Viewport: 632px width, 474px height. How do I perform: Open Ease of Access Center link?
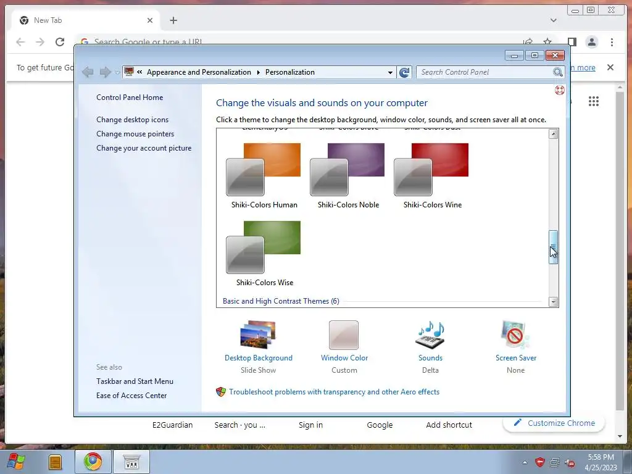pyautogui.click(x=131, y=396)
